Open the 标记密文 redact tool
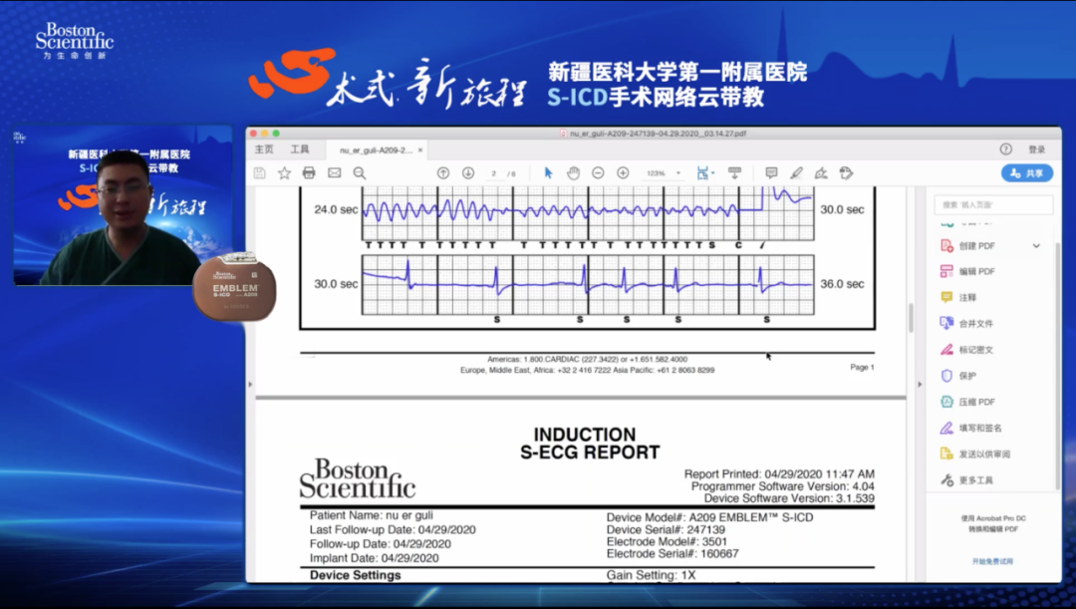Viewport: 1076px width, 609px height. coord(966,350)
